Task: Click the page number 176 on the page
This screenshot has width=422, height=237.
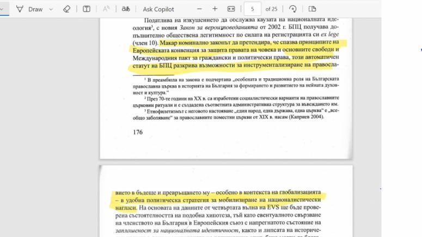Action: (138, 132)
